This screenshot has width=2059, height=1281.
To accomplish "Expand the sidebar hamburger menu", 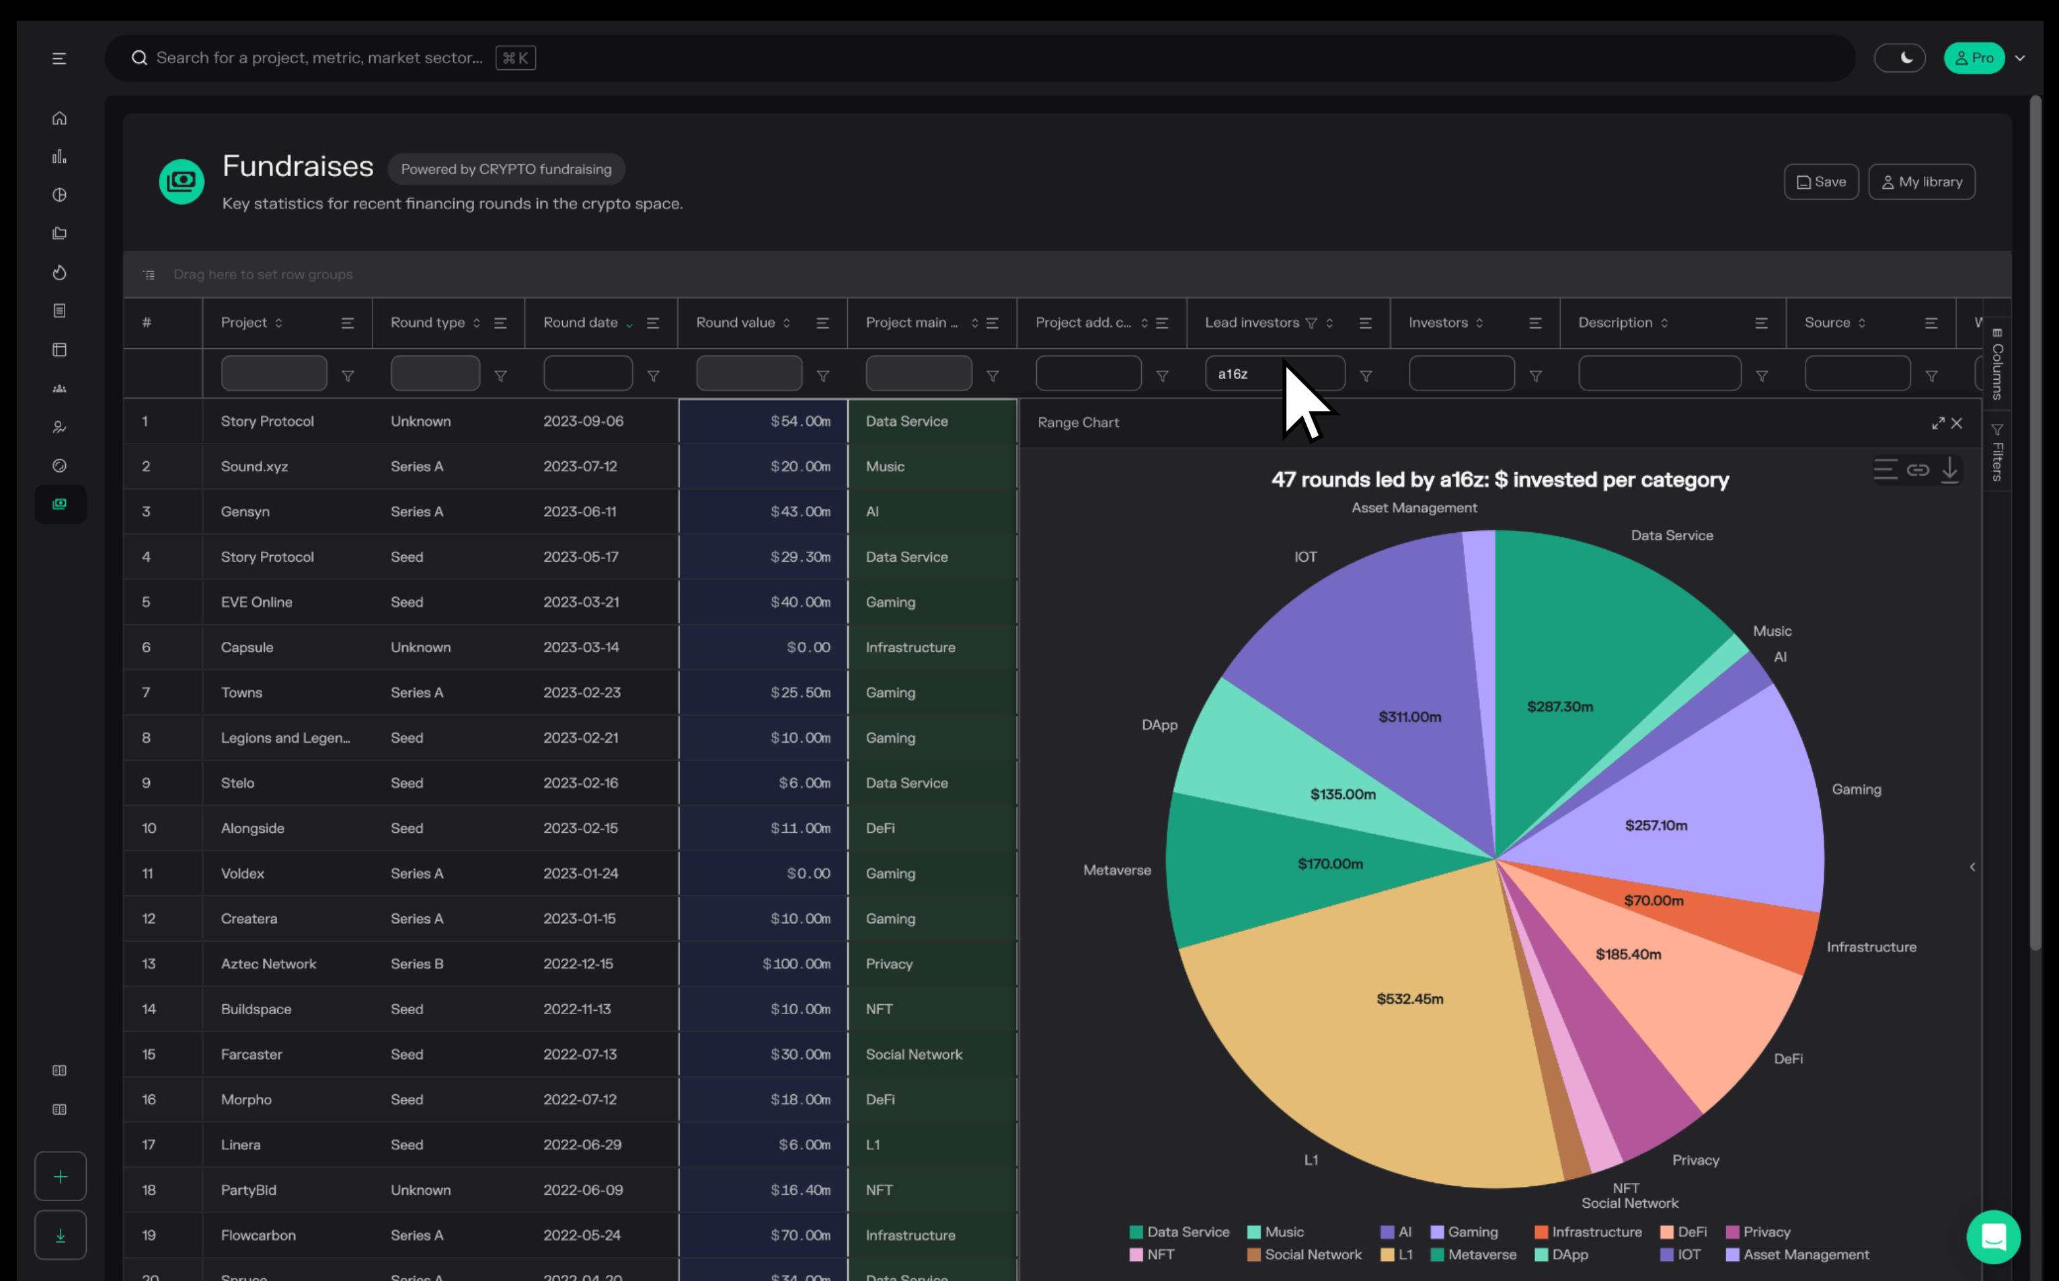I will click(59, 58).
